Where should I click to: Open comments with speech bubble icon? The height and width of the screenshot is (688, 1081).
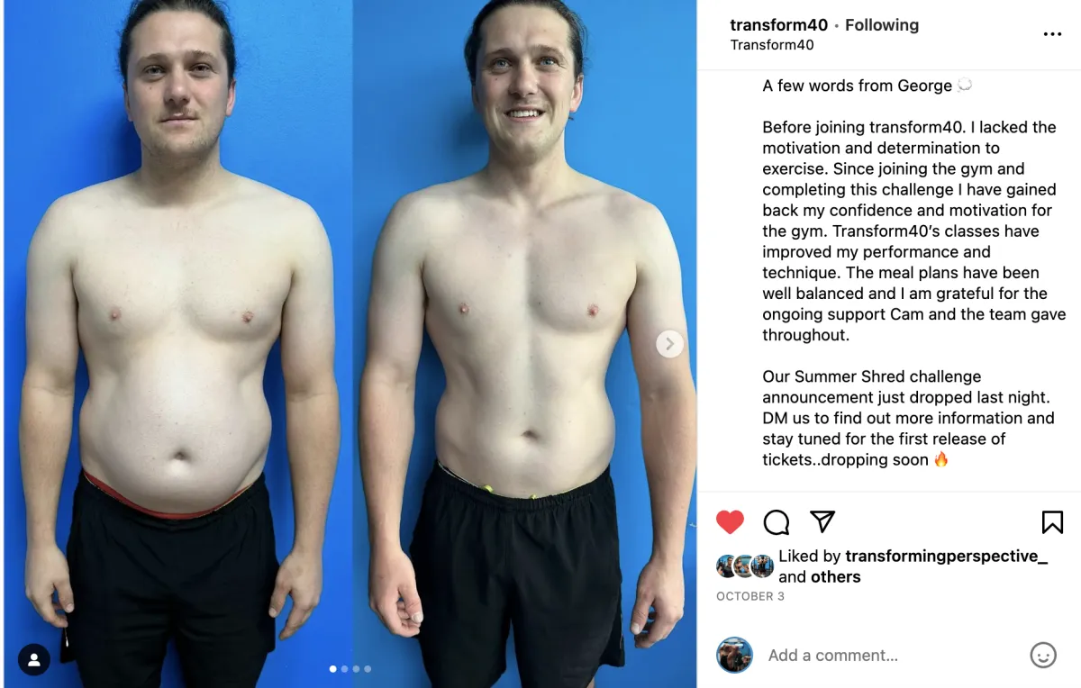777,522
